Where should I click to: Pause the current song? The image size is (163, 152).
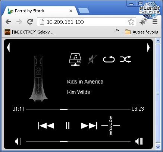coord(68,126)
